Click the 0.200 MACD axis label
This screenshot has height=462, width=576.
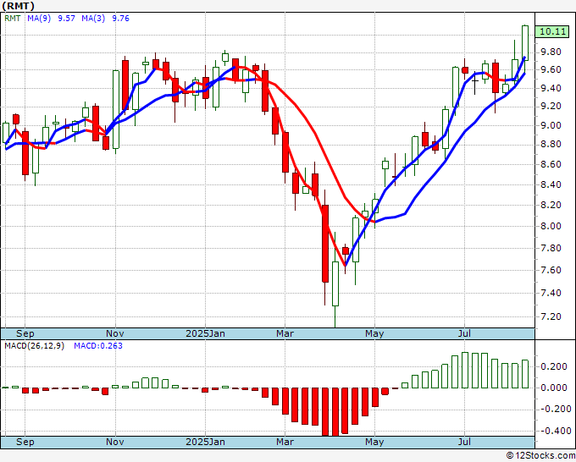click(x=554, y=366)
